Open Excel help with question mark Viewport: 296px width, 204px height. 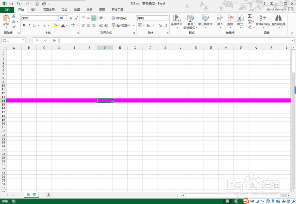coord(265,4)
